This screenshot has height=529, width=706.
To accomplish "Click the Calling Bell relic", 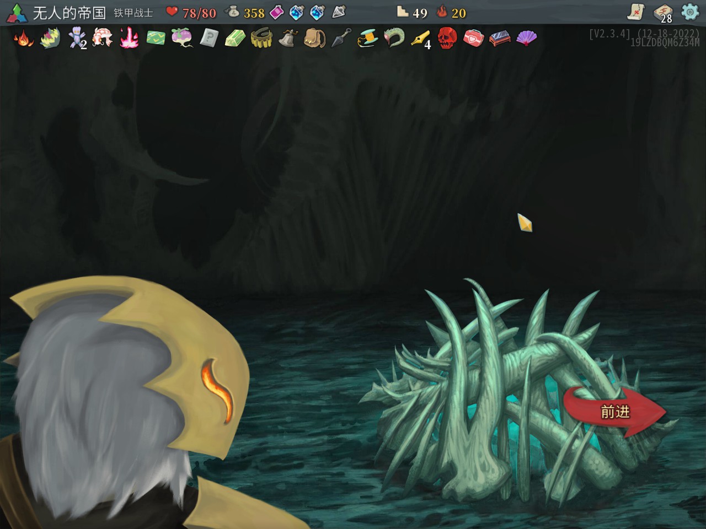I will [288, 38].
